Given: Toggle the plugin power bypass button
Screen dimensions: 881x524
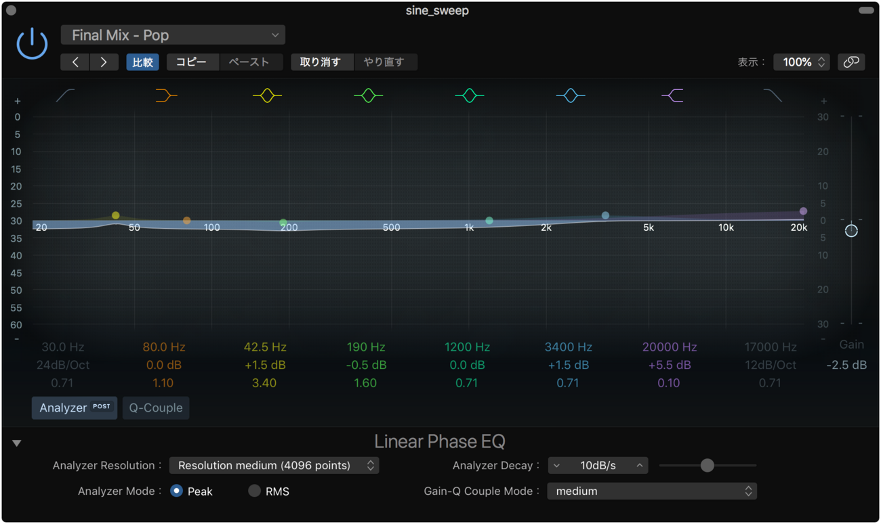Looking at the screenshot, I should point(32,45).
